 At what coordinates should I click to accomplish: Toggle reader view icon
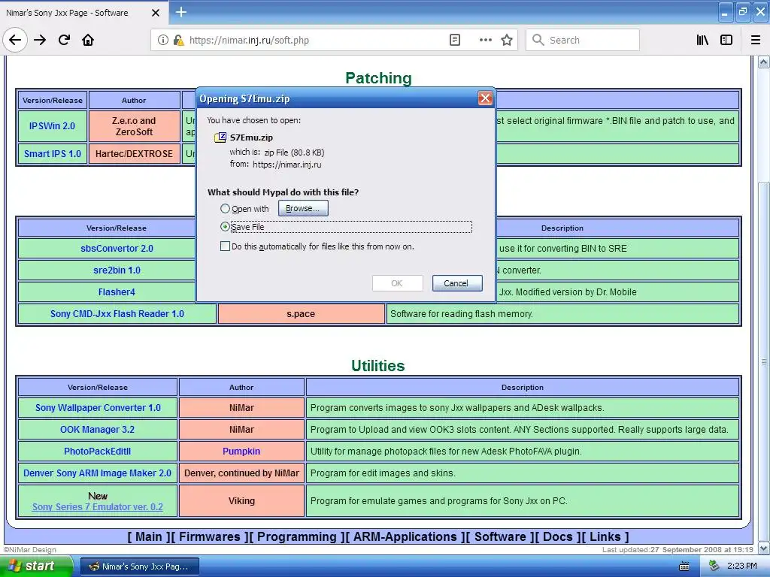tap(455, 41)
